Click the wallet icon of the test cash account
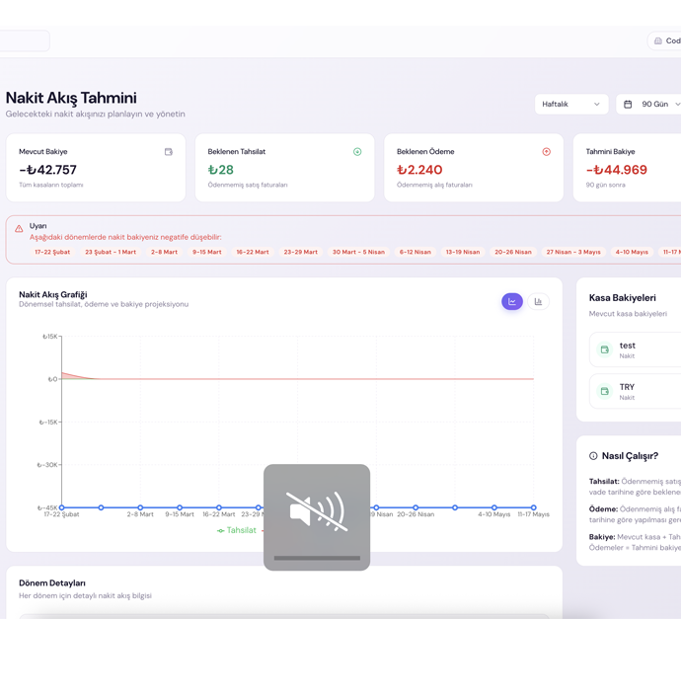 [605, 349]
